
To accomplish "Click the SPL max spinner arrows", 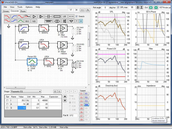I will pyautogui.click(x=138, y=8).
